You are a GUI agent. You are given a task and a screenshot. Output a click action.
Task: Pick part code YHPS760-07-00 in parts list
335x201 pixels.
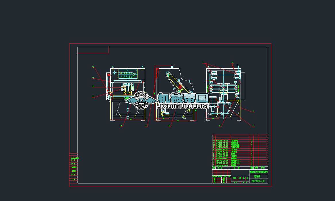pos(222,152)
